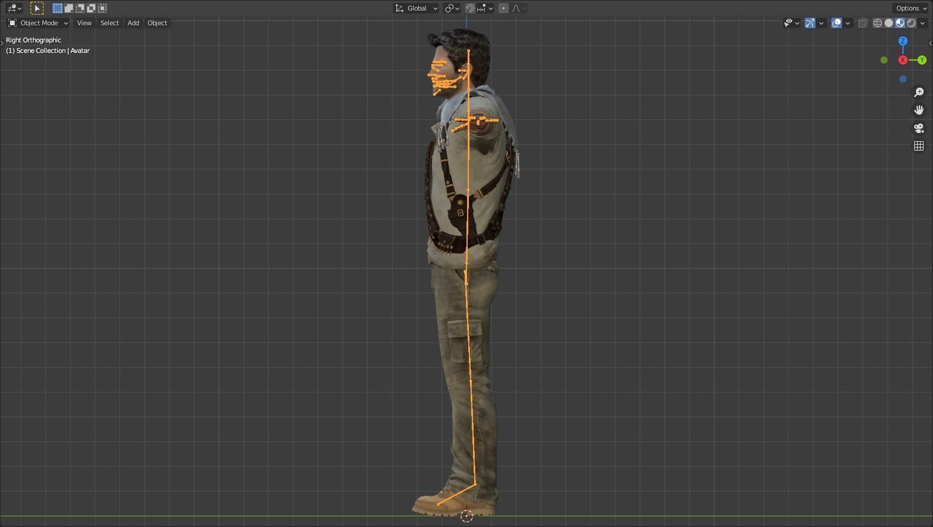The height and width of the screenshot is (527, 933).
Task: Choose Intersect Selection mode
Action: coord(102,8)
